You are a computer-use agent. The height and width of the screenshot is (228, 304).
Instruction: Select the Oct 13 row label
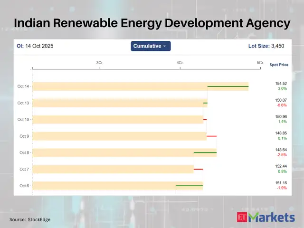(23, 103)
